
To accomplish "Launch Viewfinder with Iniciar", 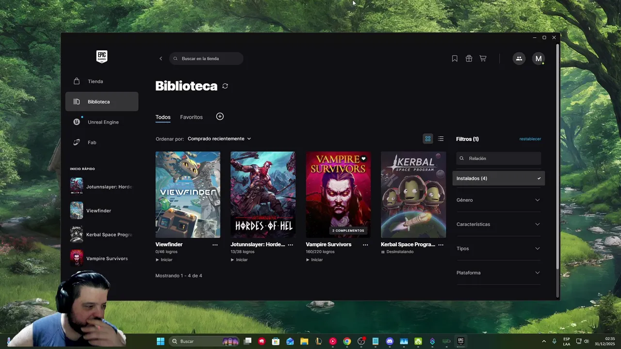I will [164, 260].
